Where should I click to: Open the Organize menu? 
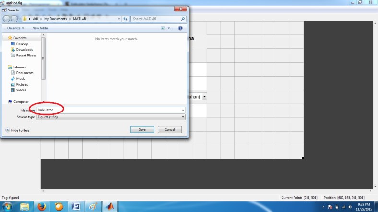click(15, 28)
